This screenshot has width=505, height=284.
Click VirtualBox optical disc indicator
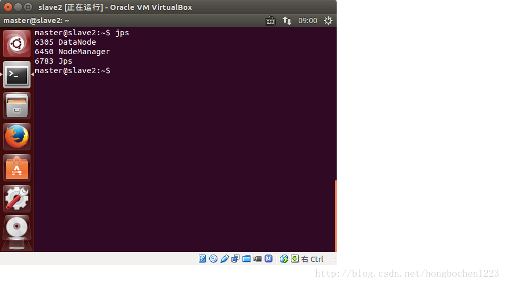pyautogui.click(x=213, y=259)
